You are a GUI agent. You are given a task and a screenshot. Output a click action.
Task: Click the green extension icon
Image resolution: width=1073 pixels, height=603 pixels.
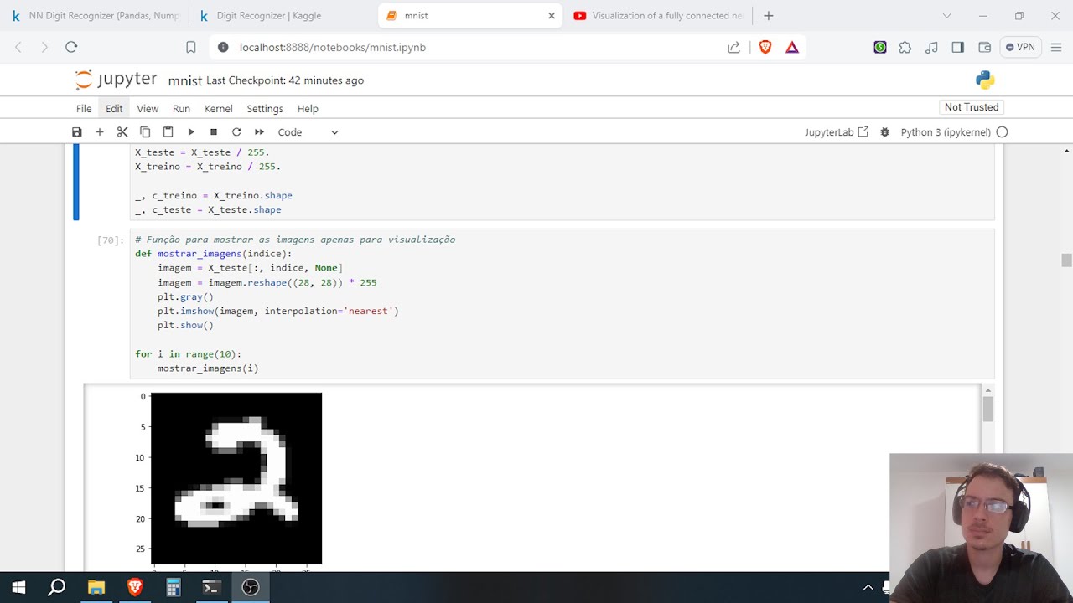click(x=879, y=47)
